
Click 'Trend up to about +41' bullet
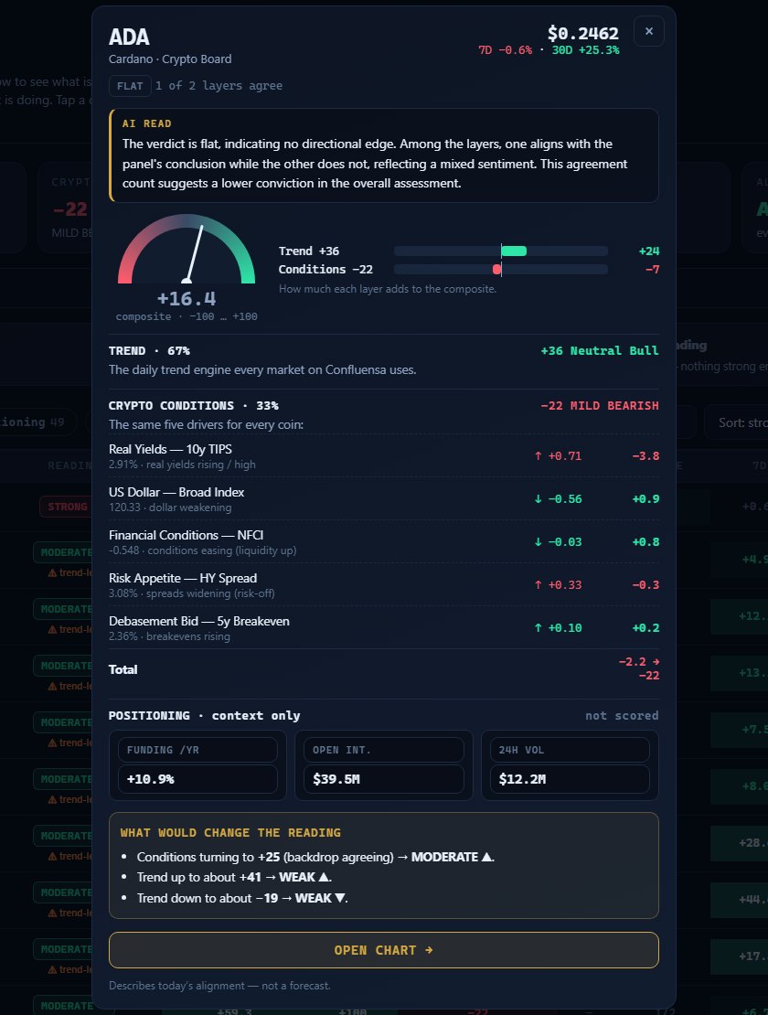point(234,877)
